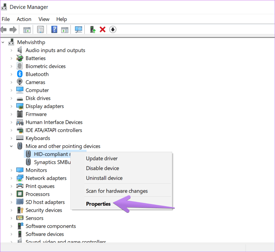Click the Show/Hide Action Pane toolbar icon
The height and width of the screenshot is (252, 275).
65,30
